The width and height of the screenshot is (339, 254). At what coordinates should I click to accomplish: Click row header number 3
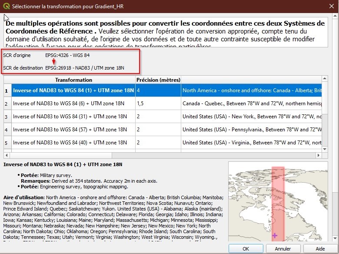click(7, 117)
